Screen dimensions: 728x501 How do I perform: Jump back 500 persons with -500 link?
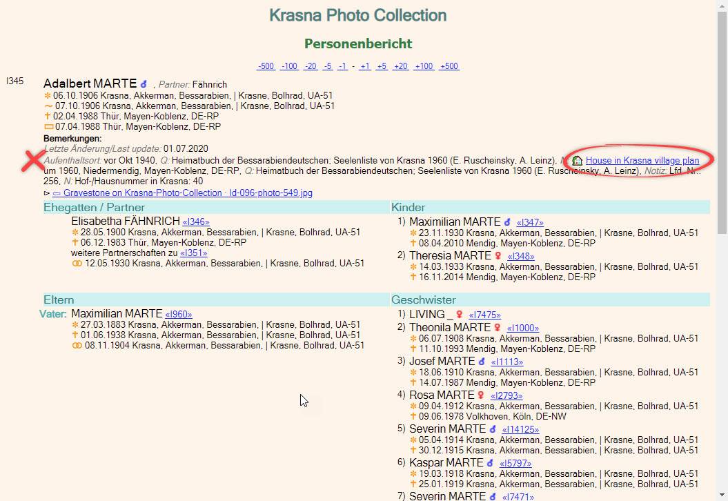[266, 66]
